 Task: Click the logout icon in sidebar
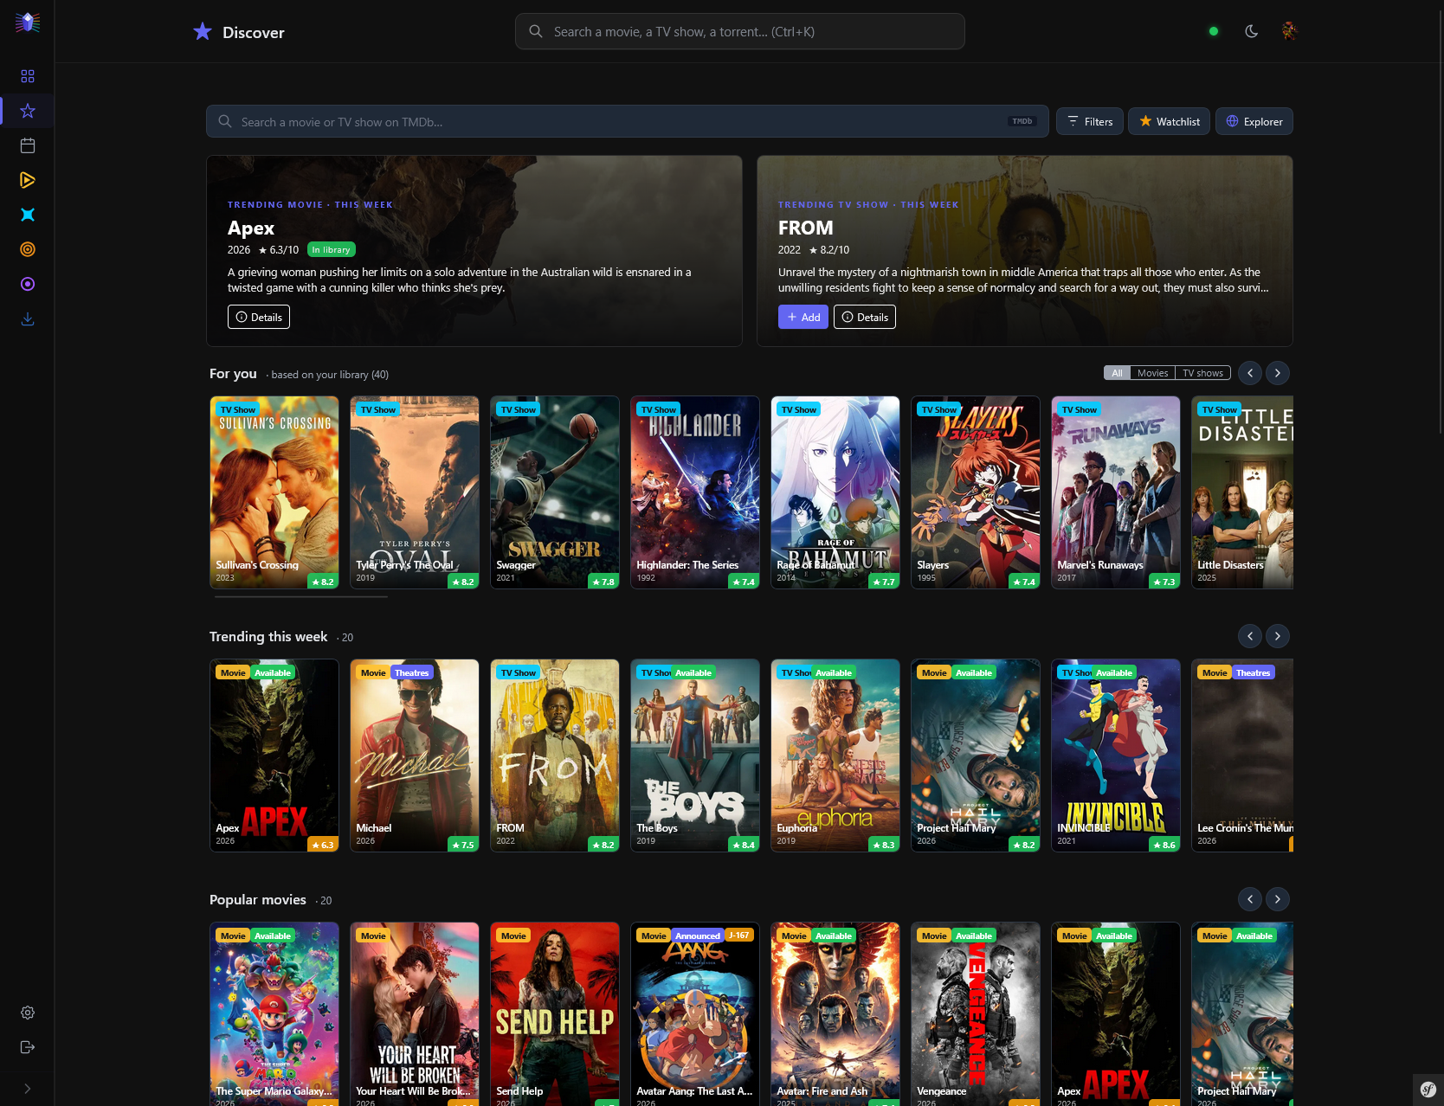click(x=28, y=1047)
